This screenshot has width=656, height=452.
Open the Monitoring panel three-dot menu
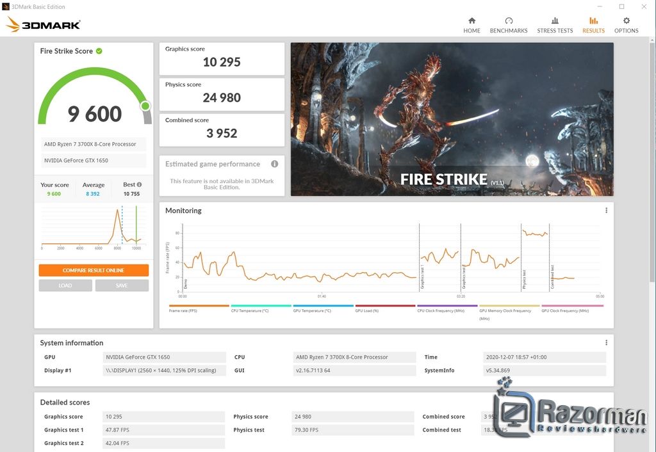[x=606, y=211]
